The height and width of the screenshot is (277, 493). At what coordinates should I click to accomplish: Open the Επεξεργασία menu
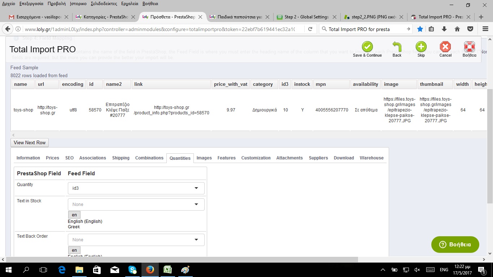coord(32,4)
